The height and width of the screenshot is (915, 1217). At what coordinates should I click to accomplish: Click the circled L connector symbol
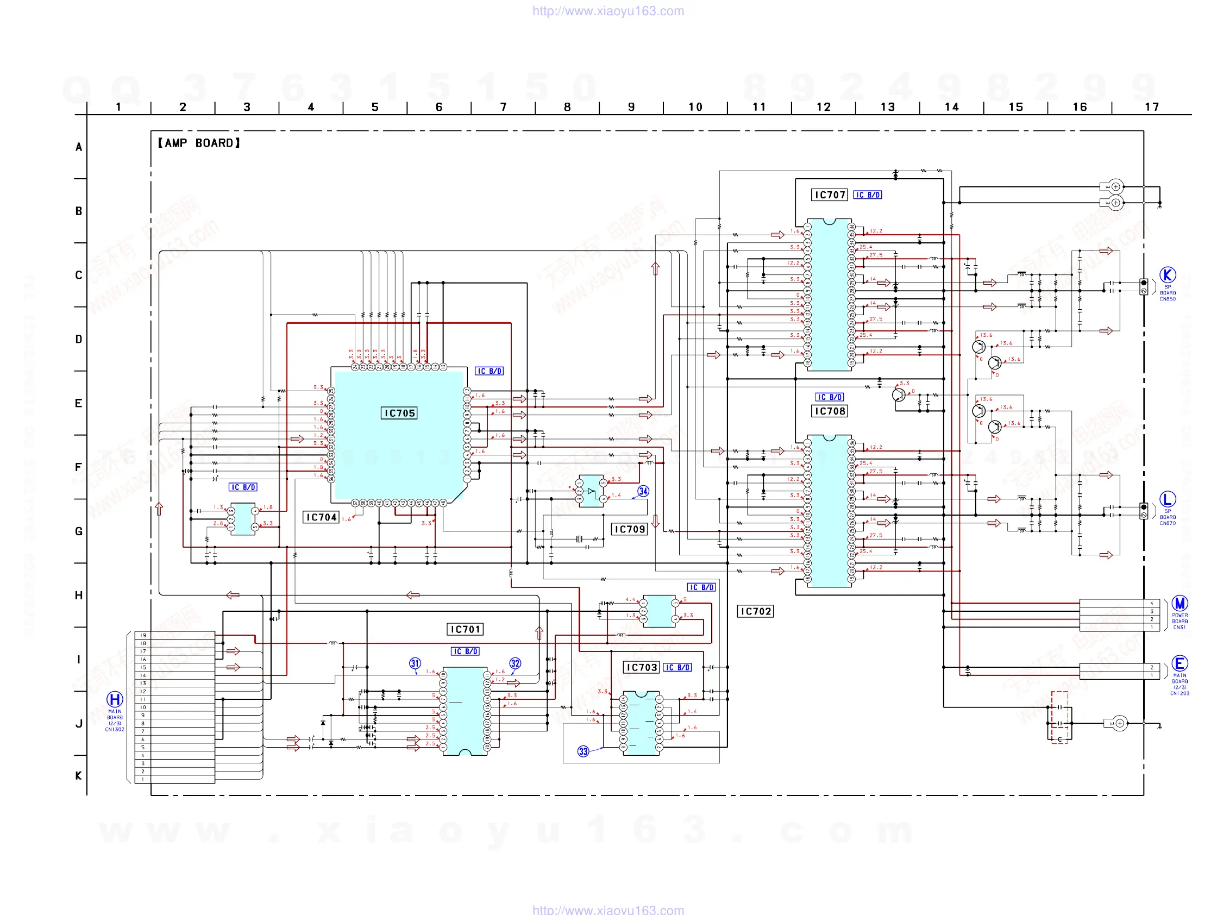click(x=1167, y=499)
